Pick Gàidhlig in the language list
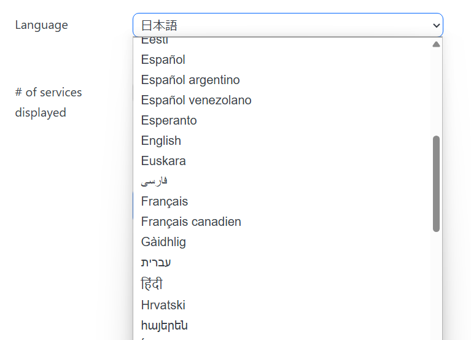The height and width of the screenshot is (340, 471). 163,242
